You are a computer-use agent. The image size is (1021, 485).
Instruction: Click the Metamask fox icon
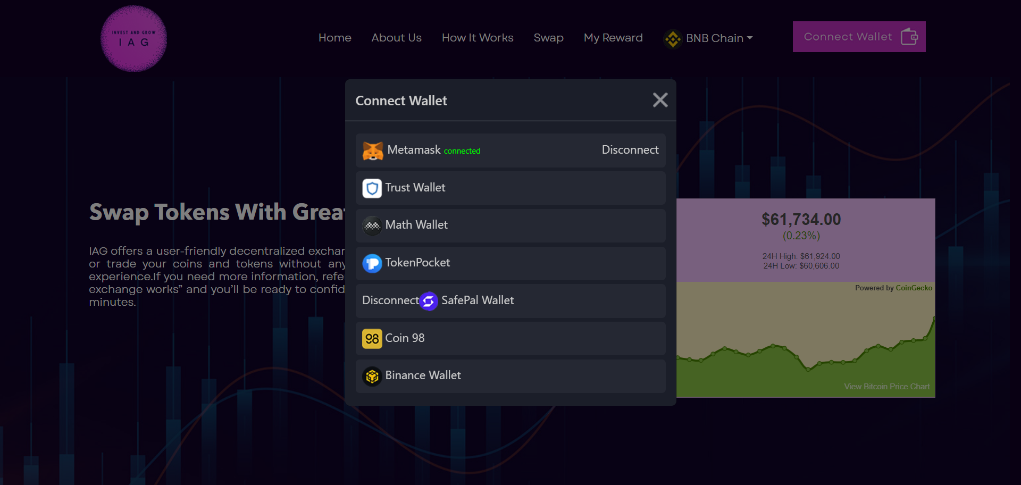tap(373, 150)
